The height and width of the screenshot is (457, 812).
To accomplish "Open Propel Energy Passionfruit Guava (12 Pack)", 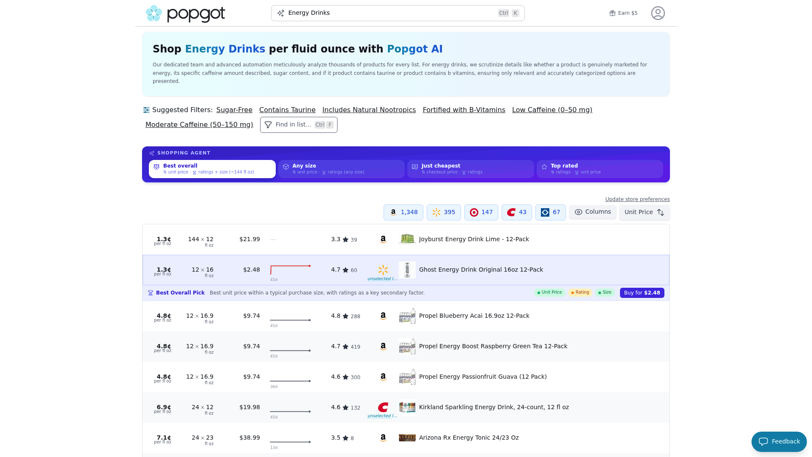I will click(483, 377).
